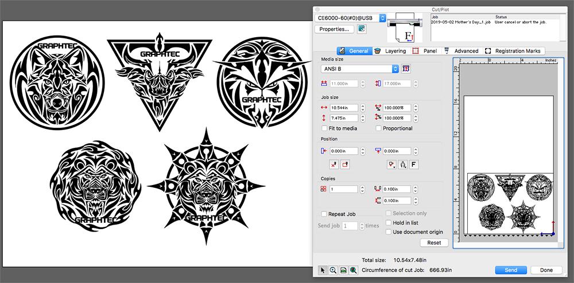This screenshot has height=283, width=574.
Task: Adjust the vertical position 0.000in stepper
Action: (416, 151)
